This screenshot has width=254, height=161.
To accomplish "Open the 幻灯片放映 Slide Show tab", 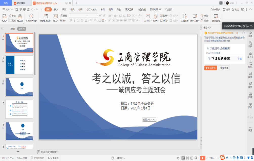I will pos(91,9).
